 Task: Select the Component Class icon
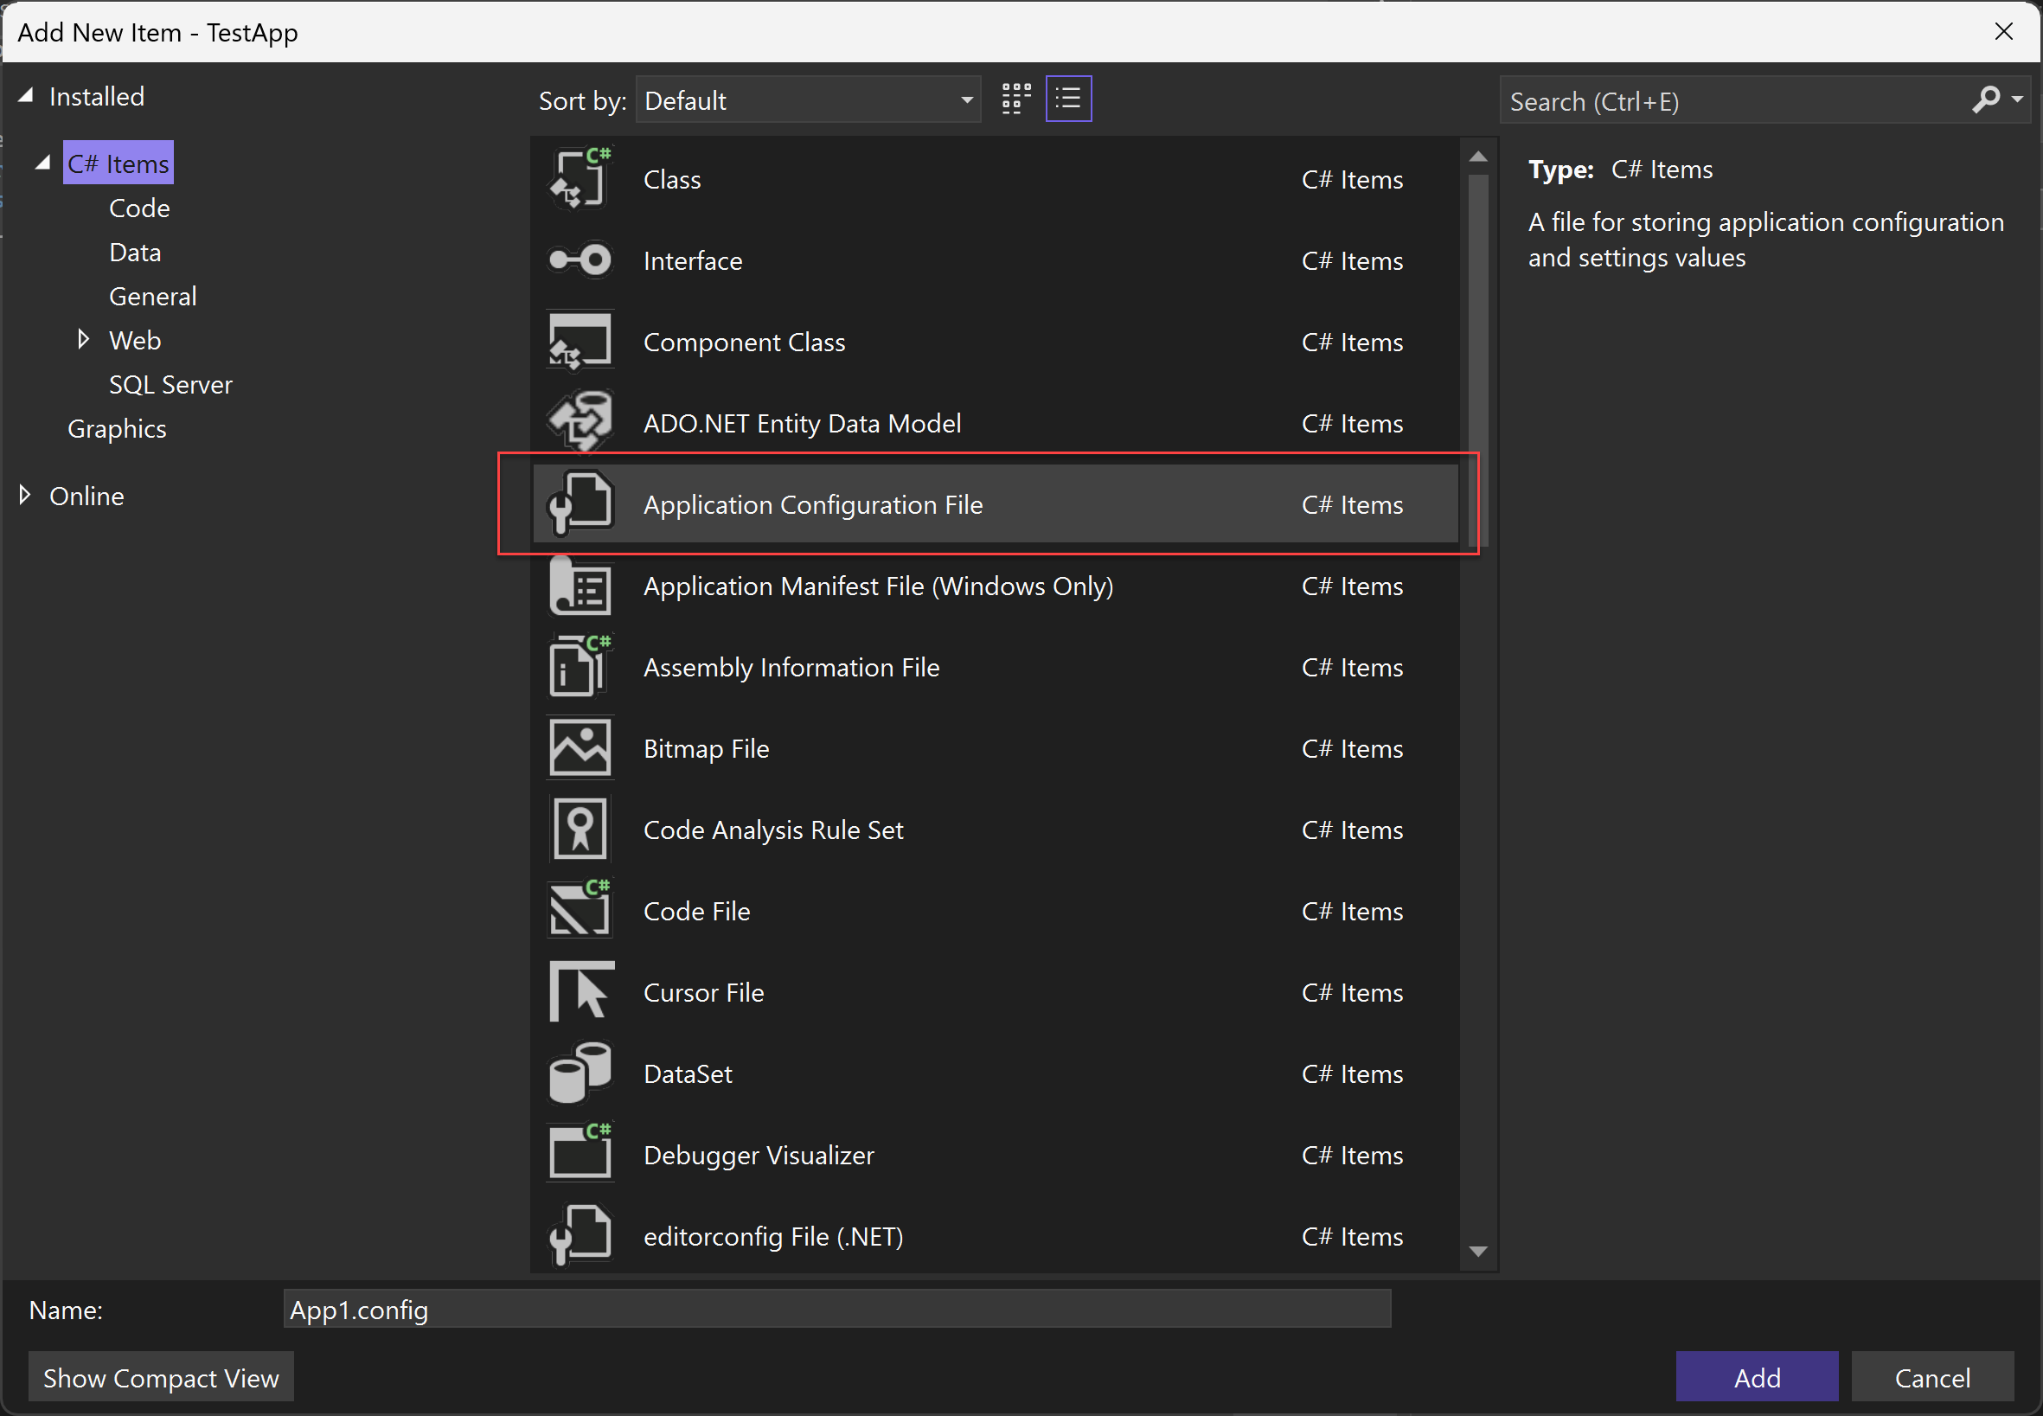[582, 340]
